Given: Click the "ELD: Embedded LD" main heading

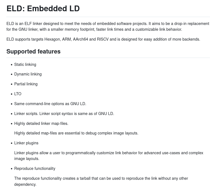Looking at the screenshot, I should point(43,9).
